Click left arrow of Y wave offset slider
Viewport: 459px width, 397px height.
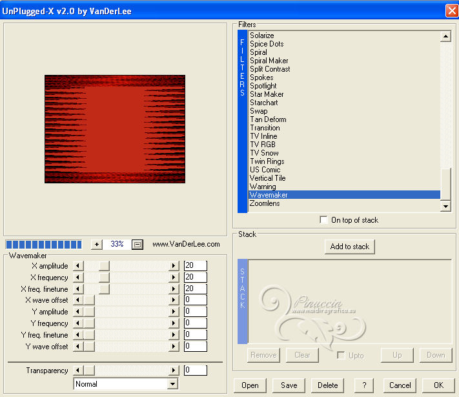coord(78,347)
